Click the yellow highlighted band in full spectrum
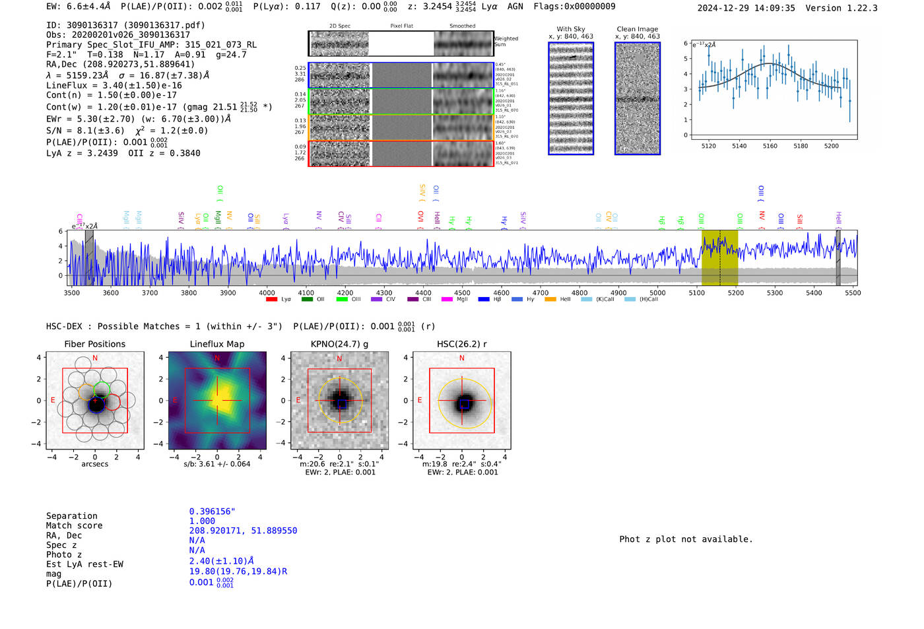The height and width of the screenshot is (629, 924). coord(719,258)
